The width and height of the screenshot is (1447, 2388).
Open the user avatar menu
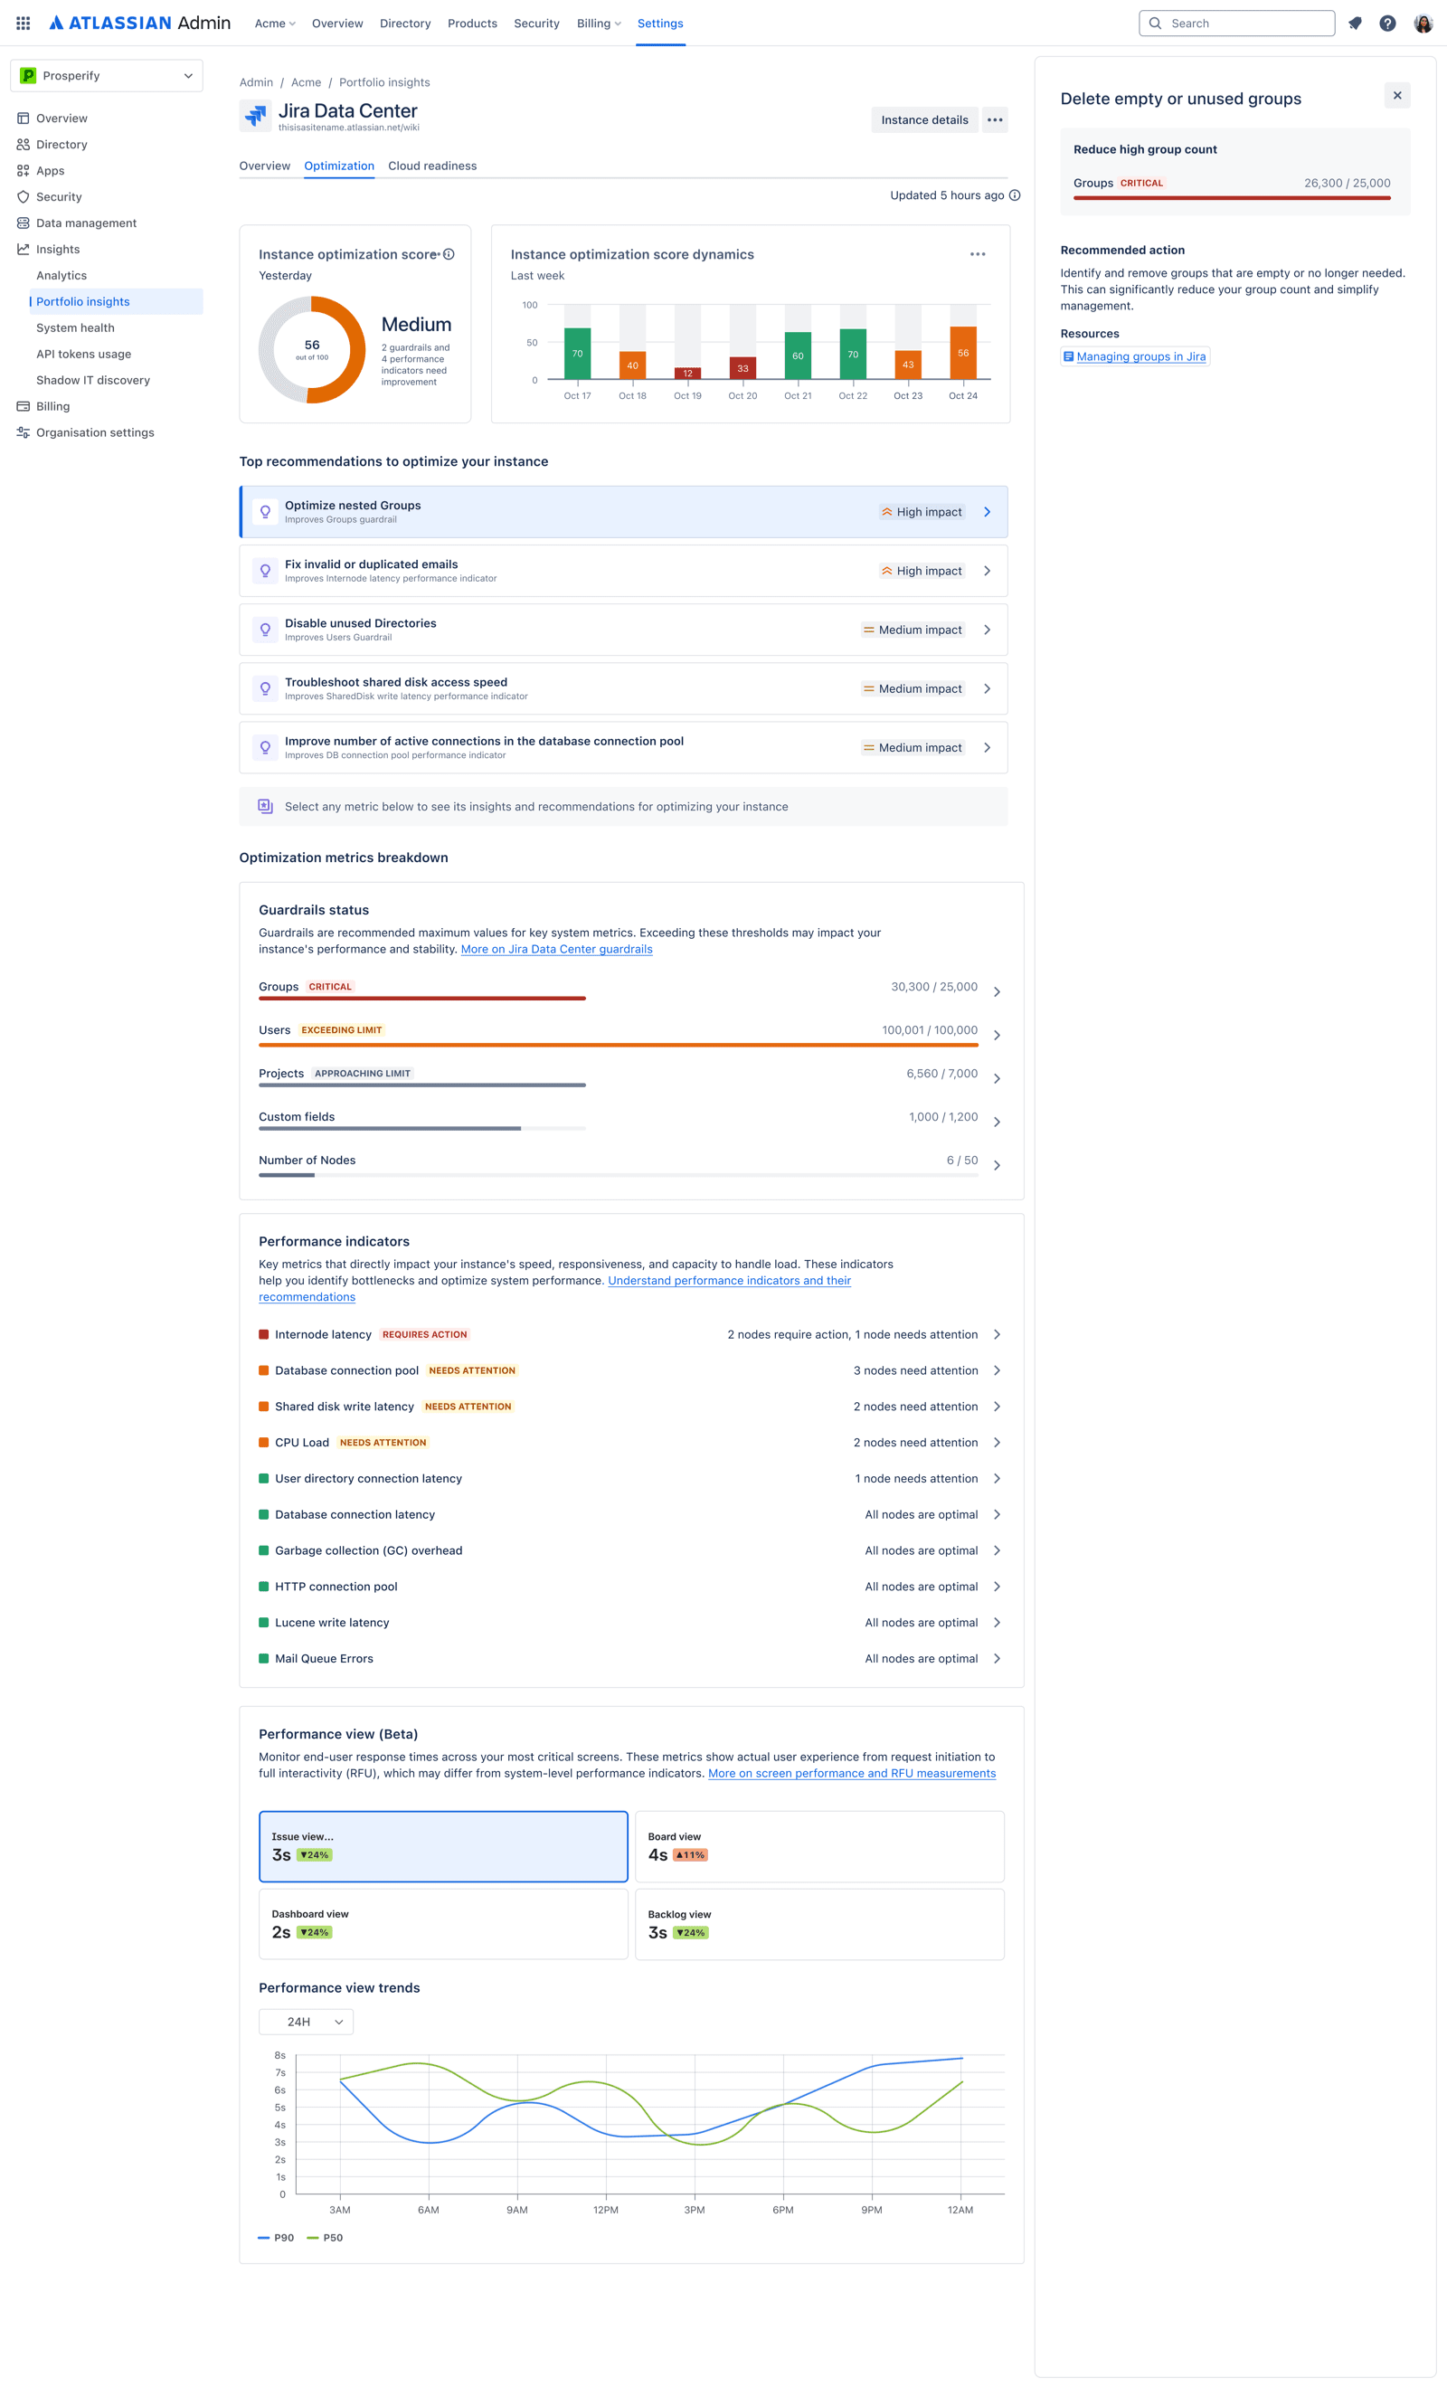[x=1423, y=24]
